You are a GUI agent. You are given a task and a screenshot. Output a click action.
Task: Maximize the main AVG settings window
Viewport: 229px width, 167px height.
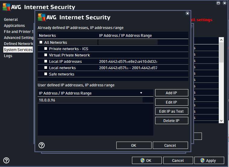point(218,3)
